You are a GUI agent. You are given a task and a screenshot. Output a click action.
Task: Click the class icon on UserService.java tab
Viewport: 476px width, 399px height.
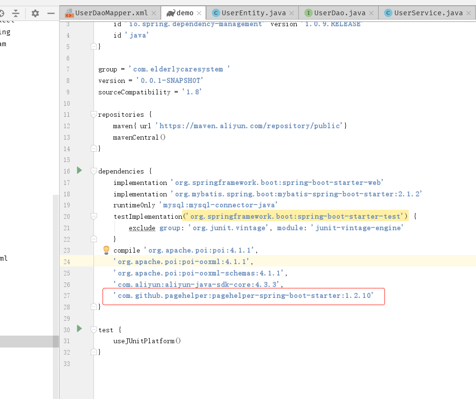(x=388, y=13)
